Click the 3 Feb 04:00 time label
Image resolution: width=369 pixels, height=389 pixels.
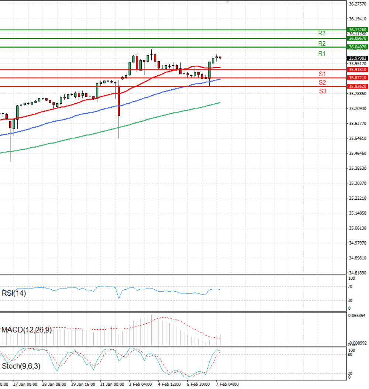(140, 384)
